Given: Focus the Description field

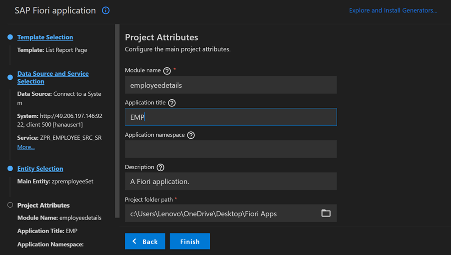Looking at the screenshot, I should [x=231, y=181].
